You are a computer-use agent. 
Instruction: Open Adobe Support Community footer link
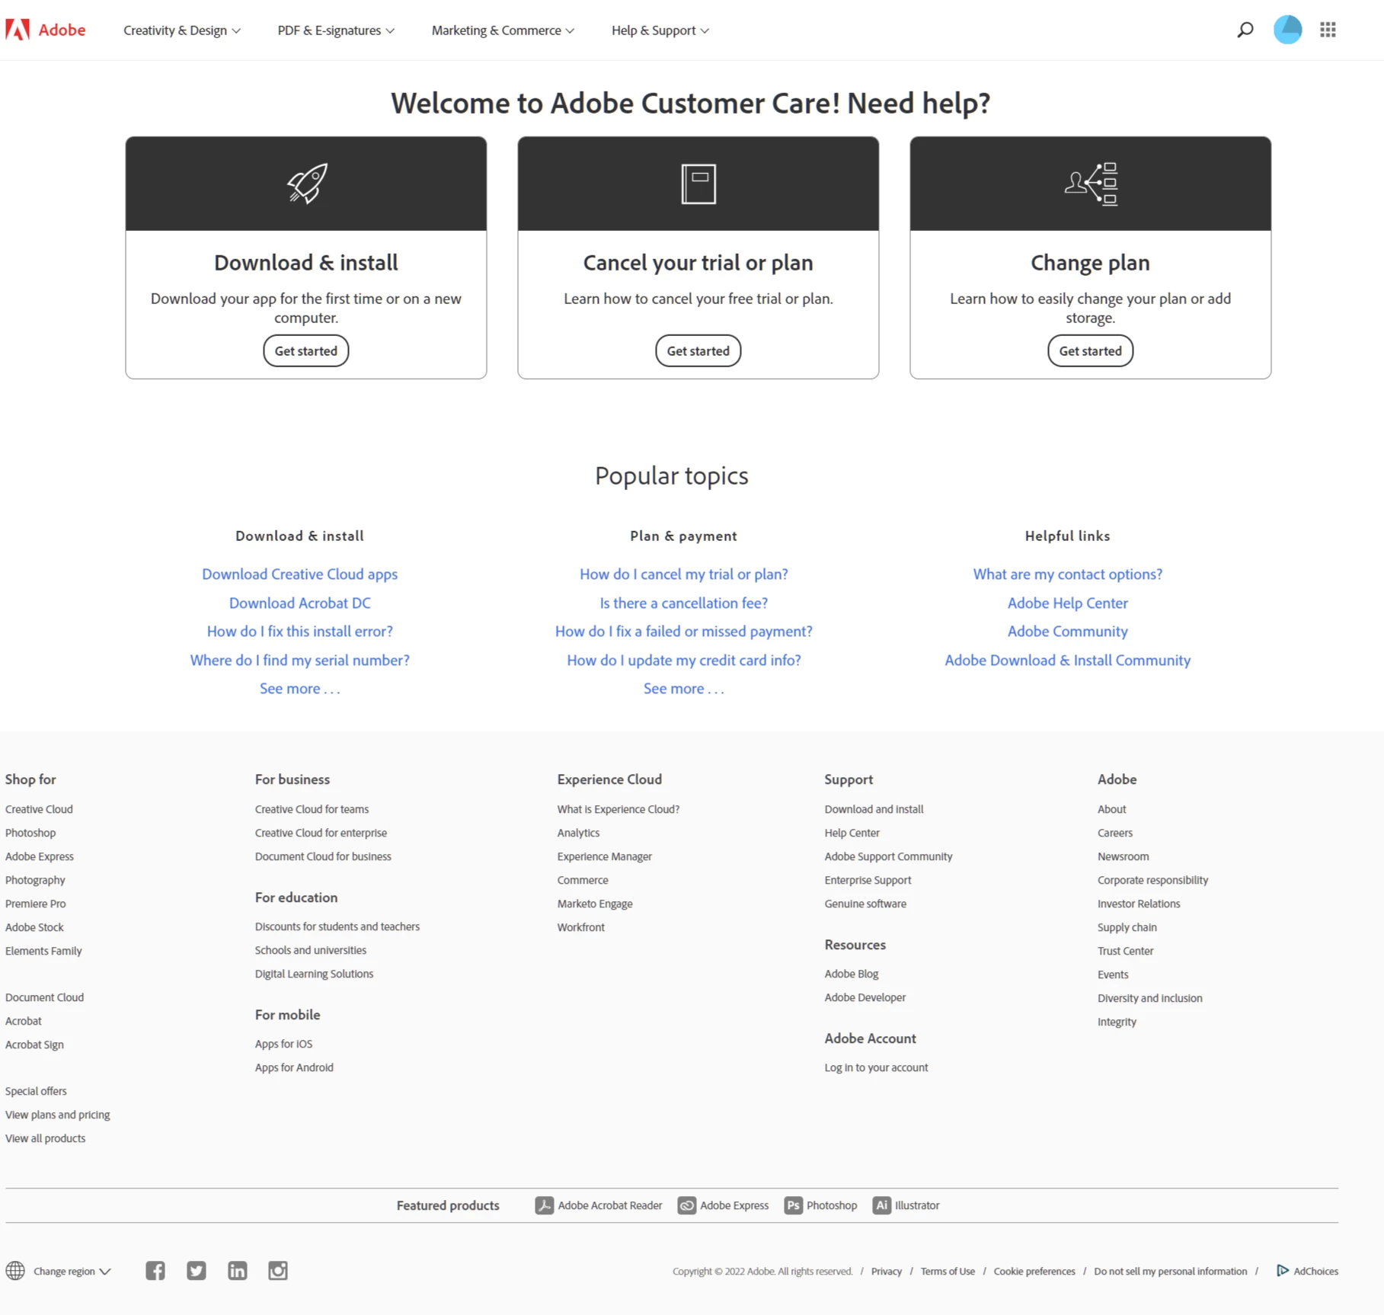pos(888,856)
